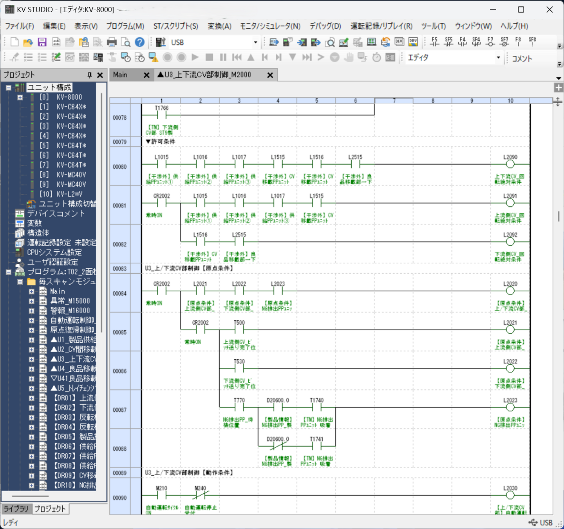Open Help via blue question mark icon
This screenshot has height=529, width=564.
pos(139,42)
